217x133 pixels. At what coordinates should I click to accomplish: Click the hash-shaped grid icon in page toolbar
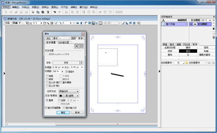click(x=134, y=23)
